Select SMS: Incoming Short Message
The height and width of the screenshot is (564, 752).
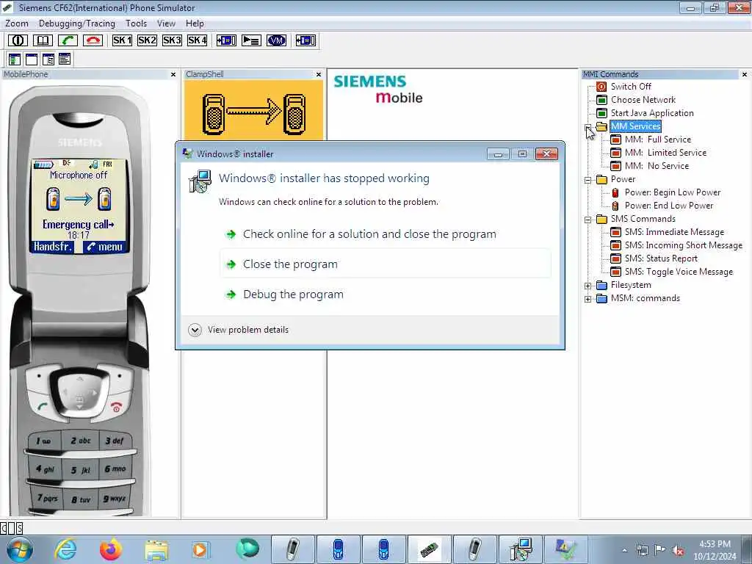click(x=684, y=245)
